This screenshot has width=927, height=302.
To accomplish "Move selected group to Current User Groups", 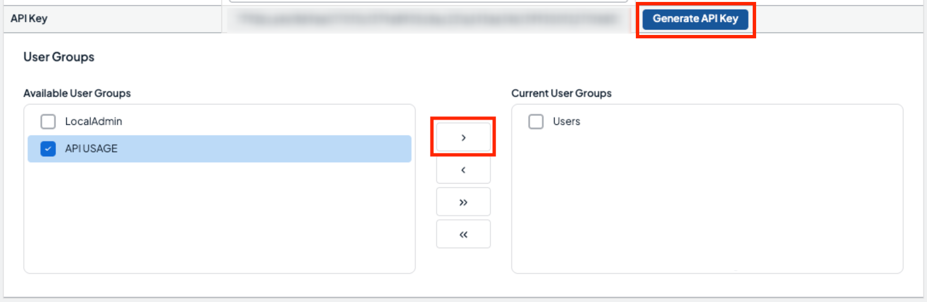I will (463, 137).
